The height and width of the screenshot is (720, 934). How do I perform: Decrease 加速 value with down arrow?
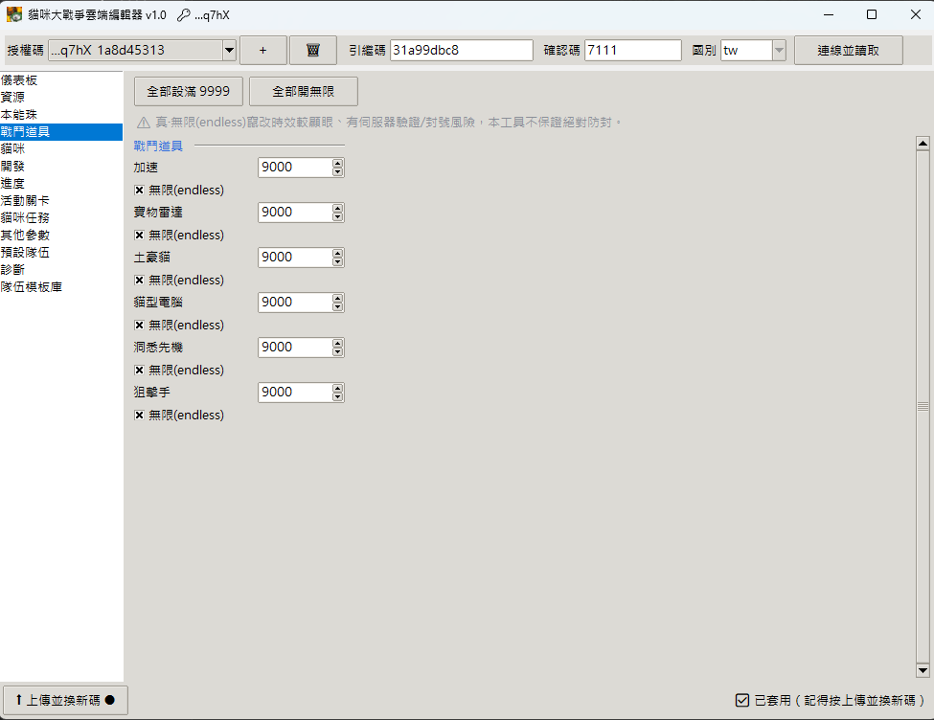(338, 172)
